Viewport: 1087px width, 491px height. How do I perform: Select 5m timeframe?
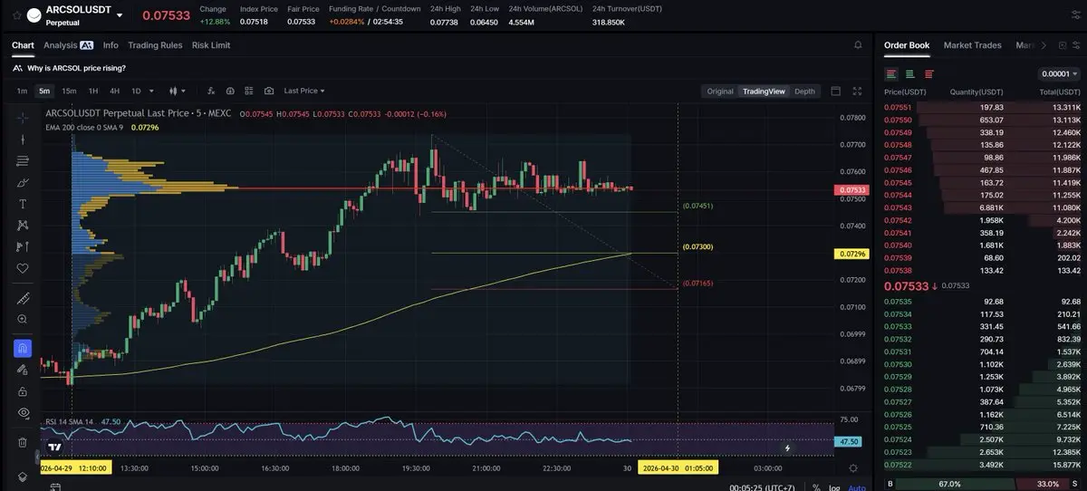click(x=44, y=91)
